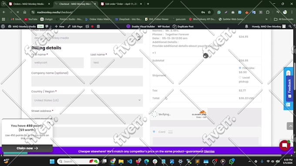Open the tab search dropdown arrow
Viewport: 296px width, 166px height.
point(3,4)
